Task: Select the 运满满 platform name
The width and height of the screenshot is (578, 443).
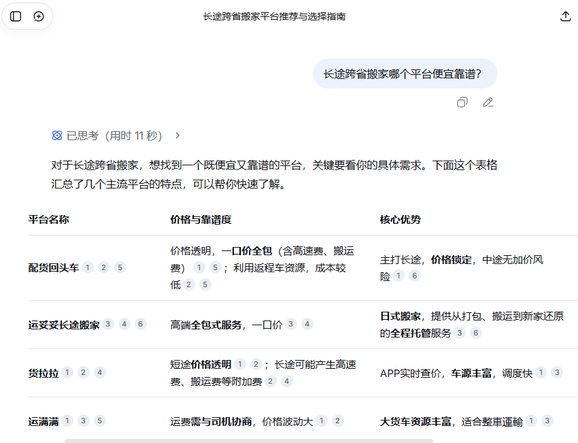Action: [44, 421]
